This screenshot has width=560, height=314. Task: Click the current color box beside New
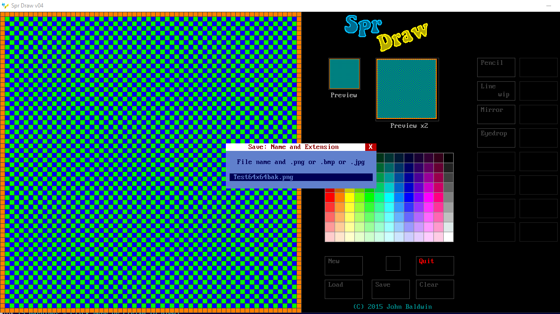pyautogui.click(x=393, y=263)
